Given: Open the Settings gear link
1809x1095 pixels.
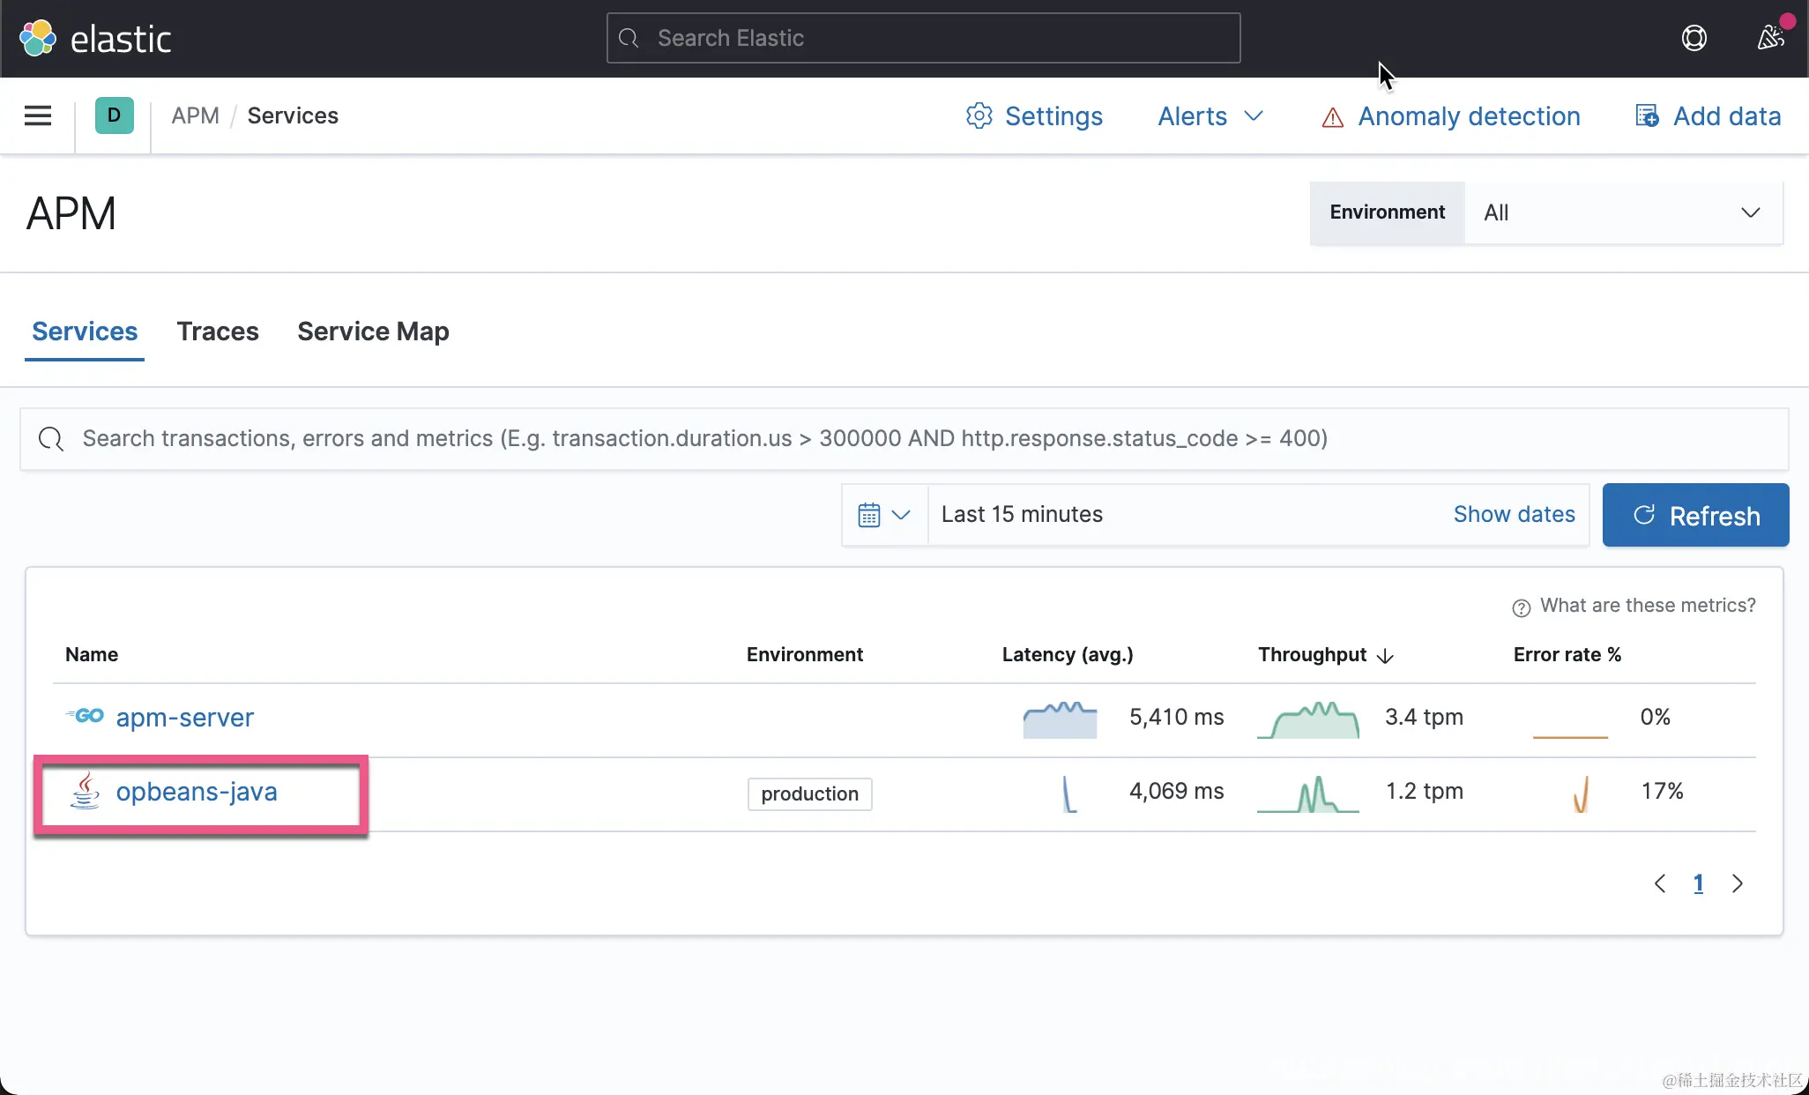Looking at the screenshot, I should [x=1034, y=116].
